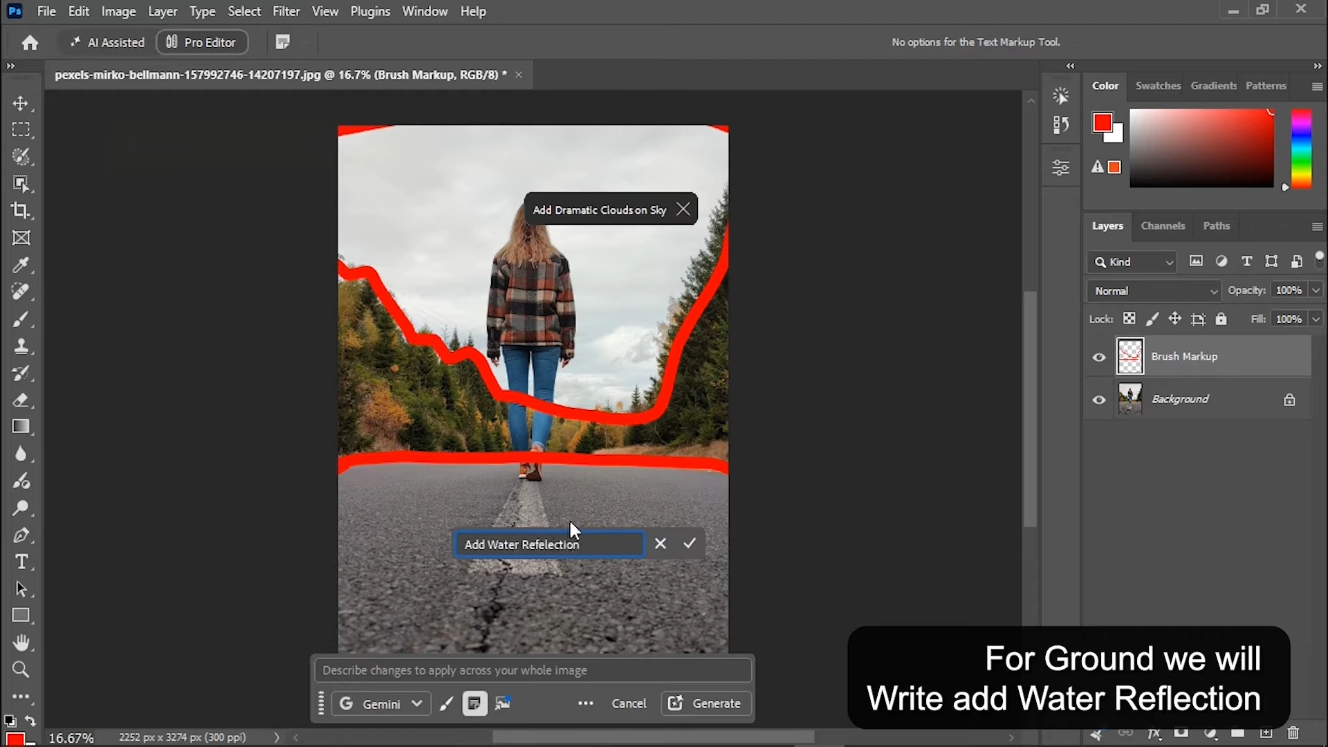Select the Clone Stamp tool
This screenshot has width=1328, height=747.
coord(21,347)
